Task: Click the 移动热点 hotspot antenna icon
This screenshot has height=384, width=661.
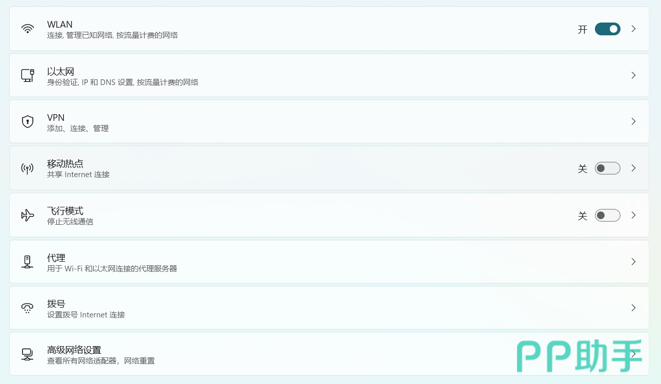Action: pyautogui.click(x=28, y=168)
